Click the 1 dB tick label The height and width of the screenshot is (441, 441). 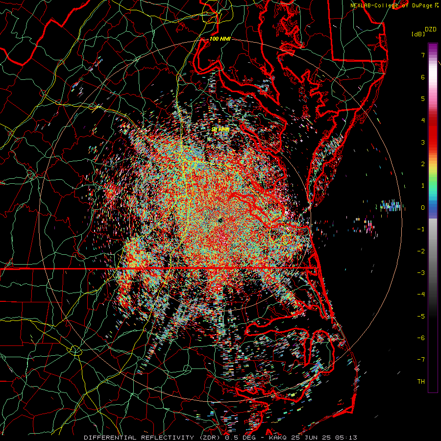tap(423, 186)
